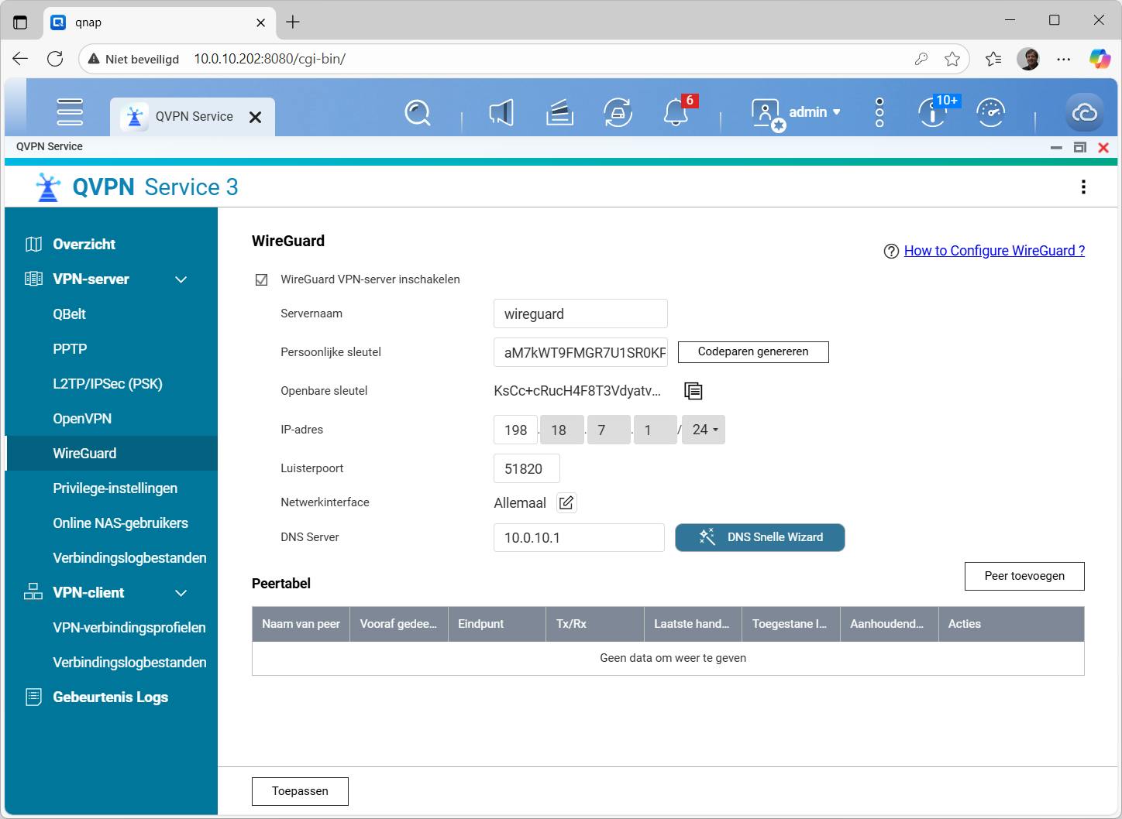Open Gebeurtenis Logs page
1122x819 pixels.
pos(110,697)
